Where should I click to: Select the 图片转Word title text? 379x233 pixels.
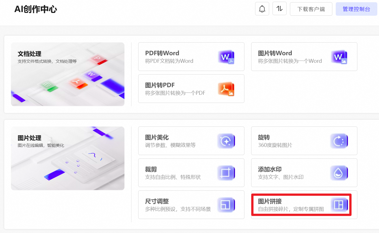coord(275,53)
